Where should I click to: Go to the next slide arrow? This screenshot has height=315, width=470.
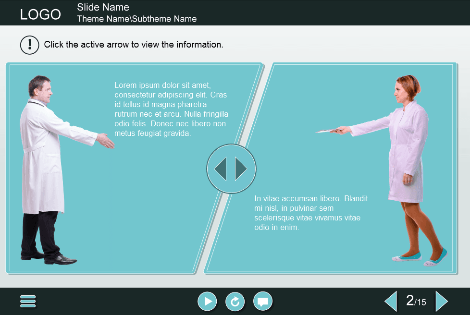442,301
